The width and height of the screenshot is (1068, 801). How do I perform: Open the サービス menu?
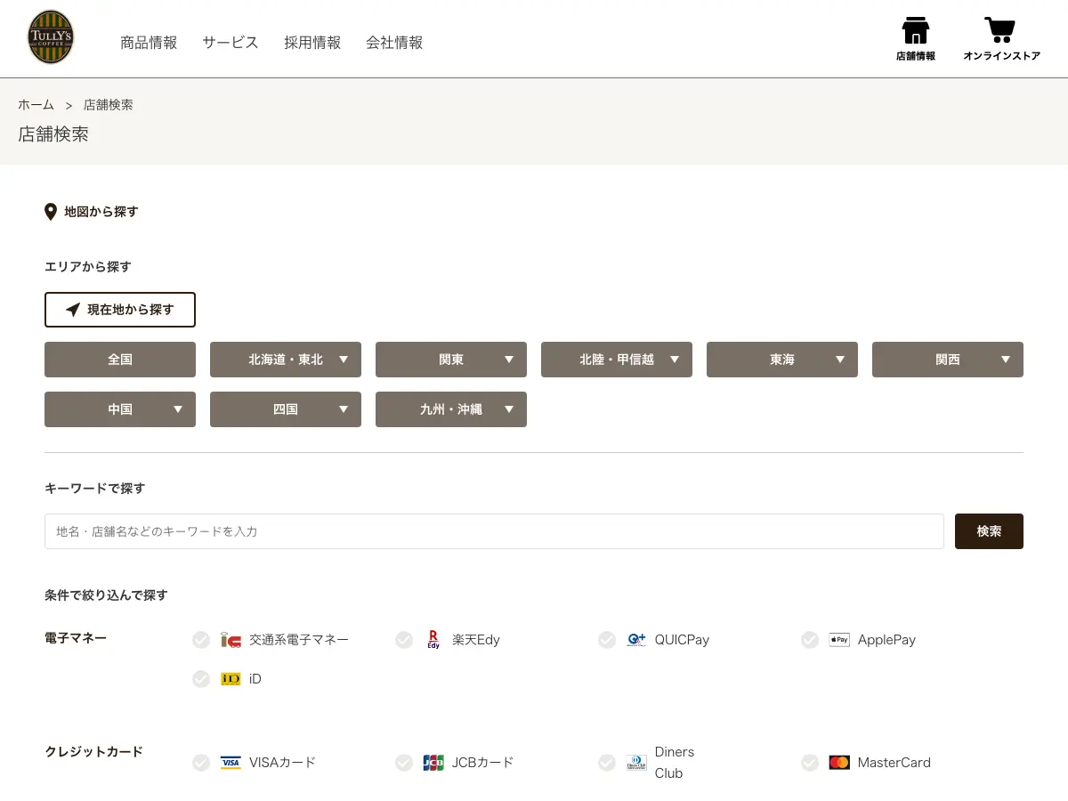click(231, 43)
